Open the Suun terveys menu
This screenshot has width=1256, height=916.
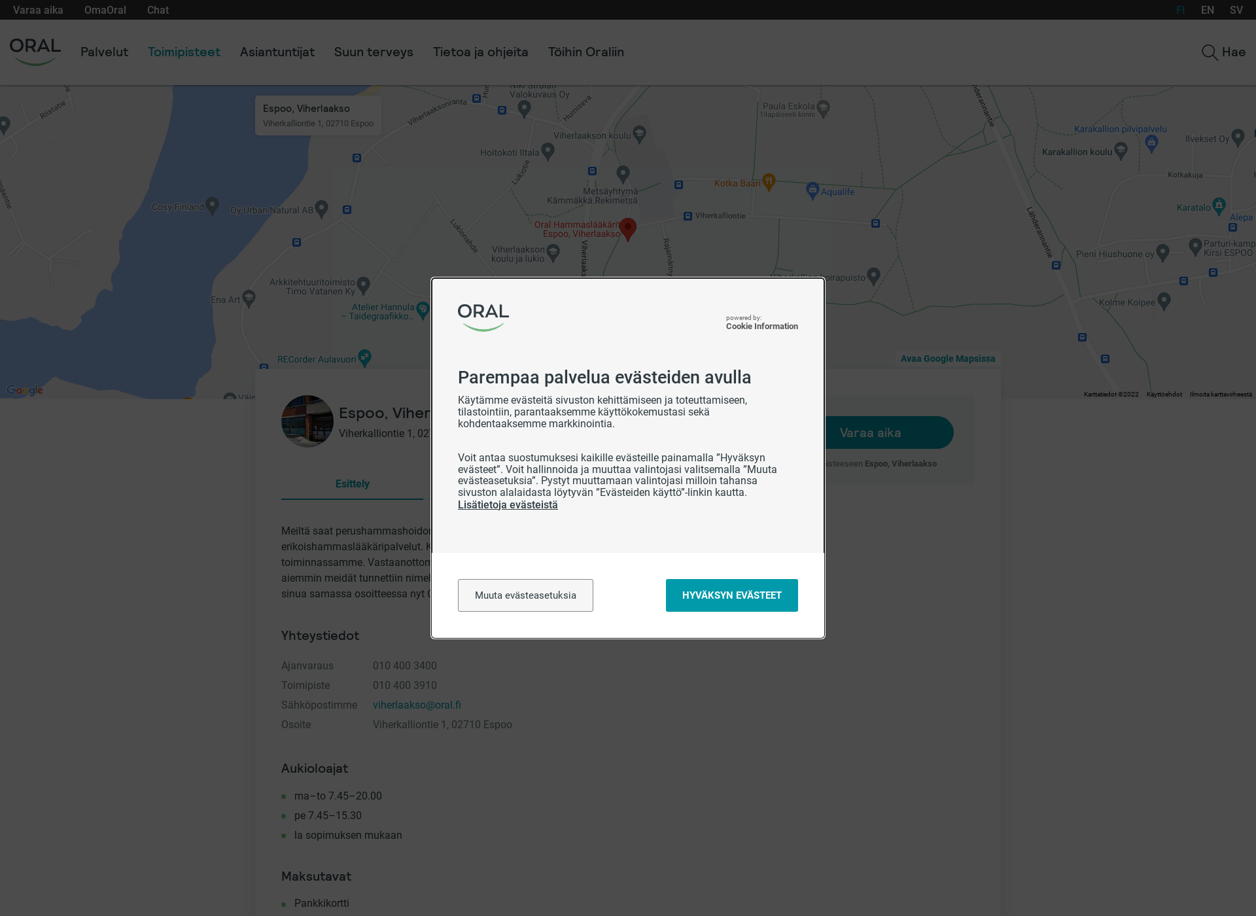tap(374, 52)
